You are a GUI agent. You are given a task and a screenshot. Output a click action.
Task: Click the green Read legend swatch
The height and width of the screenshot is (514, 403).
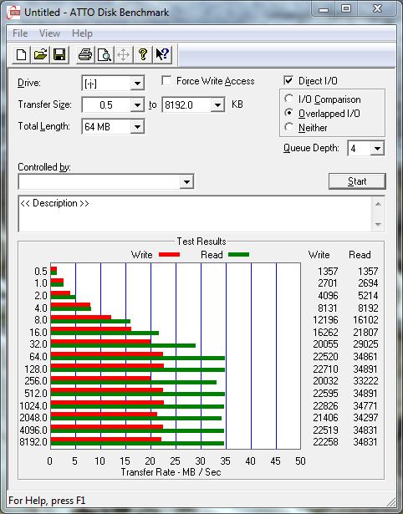pyautogui.click(x=239, y=254)
